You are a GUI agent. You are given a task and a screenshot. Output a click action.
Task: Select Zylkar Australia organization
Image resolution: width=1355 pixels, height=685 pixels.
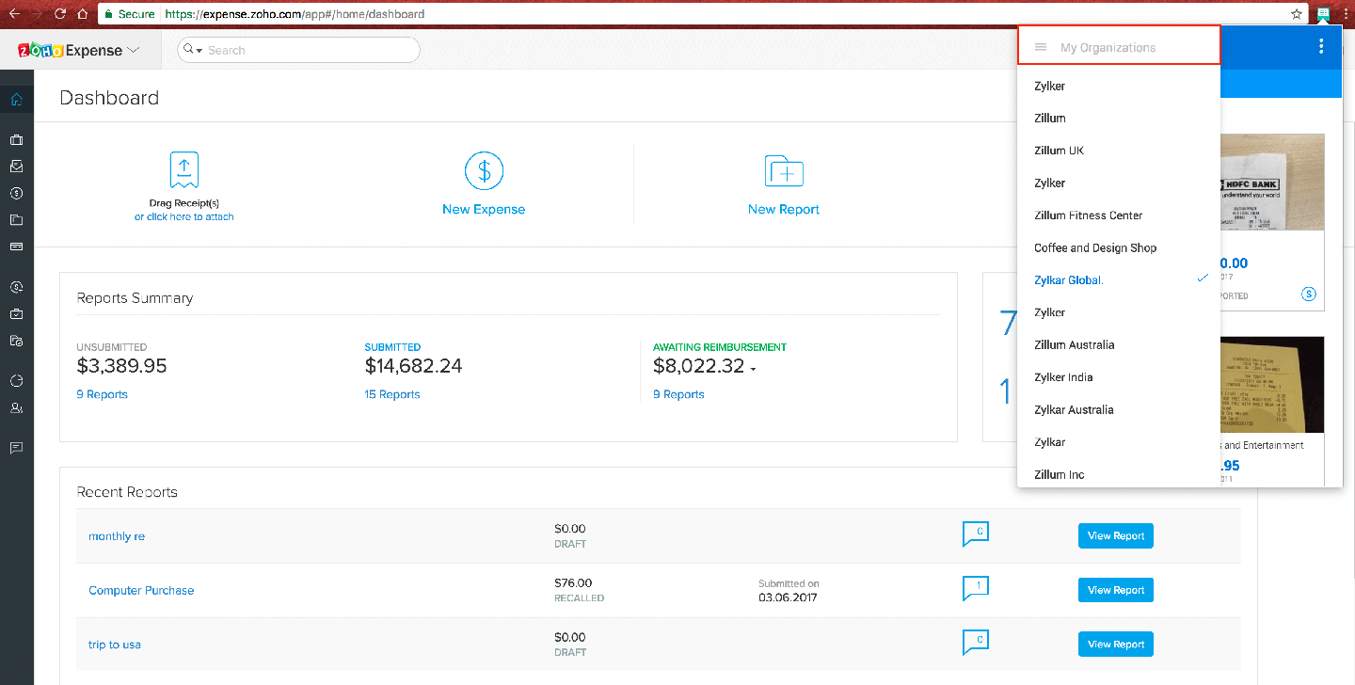click(x=1119, y=410)
